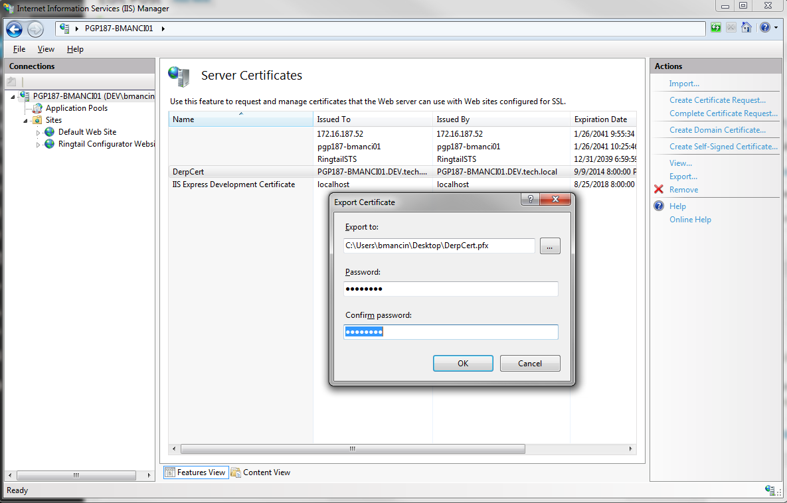
Task: Go to Home via the house icon
Action: tap(746, 28)
